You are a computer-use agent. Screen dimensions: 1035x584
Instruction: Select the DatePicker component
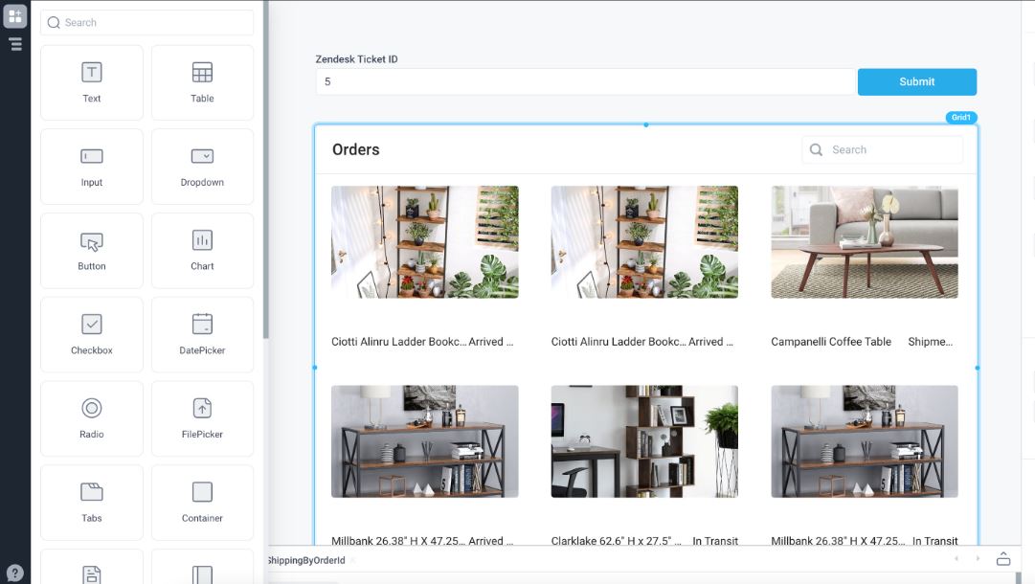[x=202, y=334]
